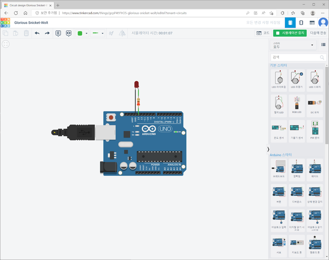Open the starters category dropdown
The image size is (329, 260).
pos(293,45)
